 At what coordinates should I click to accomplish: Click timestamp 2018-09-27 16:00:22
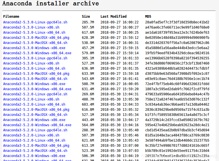click(x=120, y=22)
